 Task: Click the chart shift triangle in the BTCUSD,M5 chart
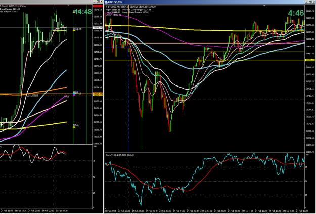pos(264,6)
